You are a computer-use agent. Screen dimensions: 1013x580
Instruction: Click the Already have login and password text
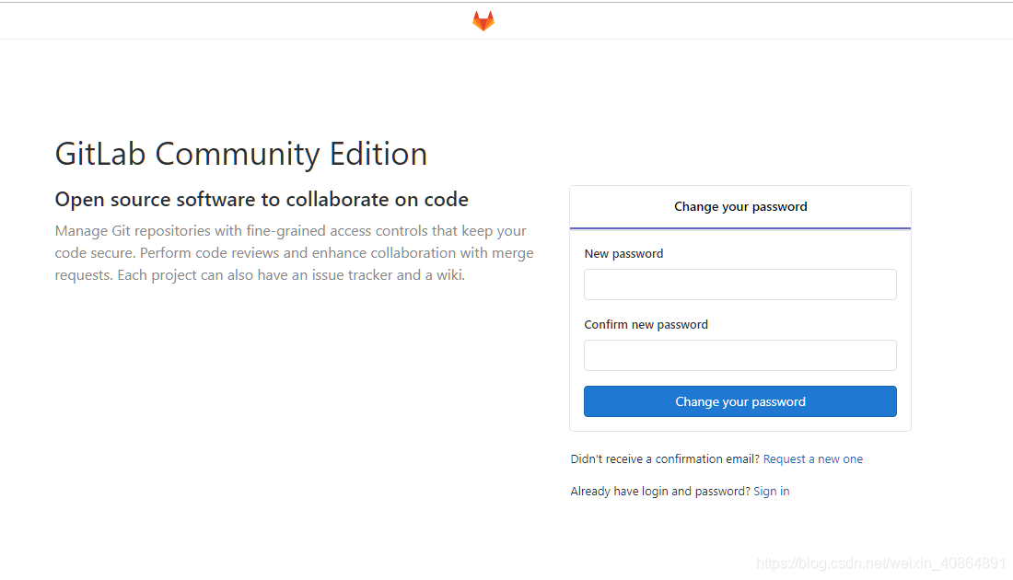tap(660, 491)
